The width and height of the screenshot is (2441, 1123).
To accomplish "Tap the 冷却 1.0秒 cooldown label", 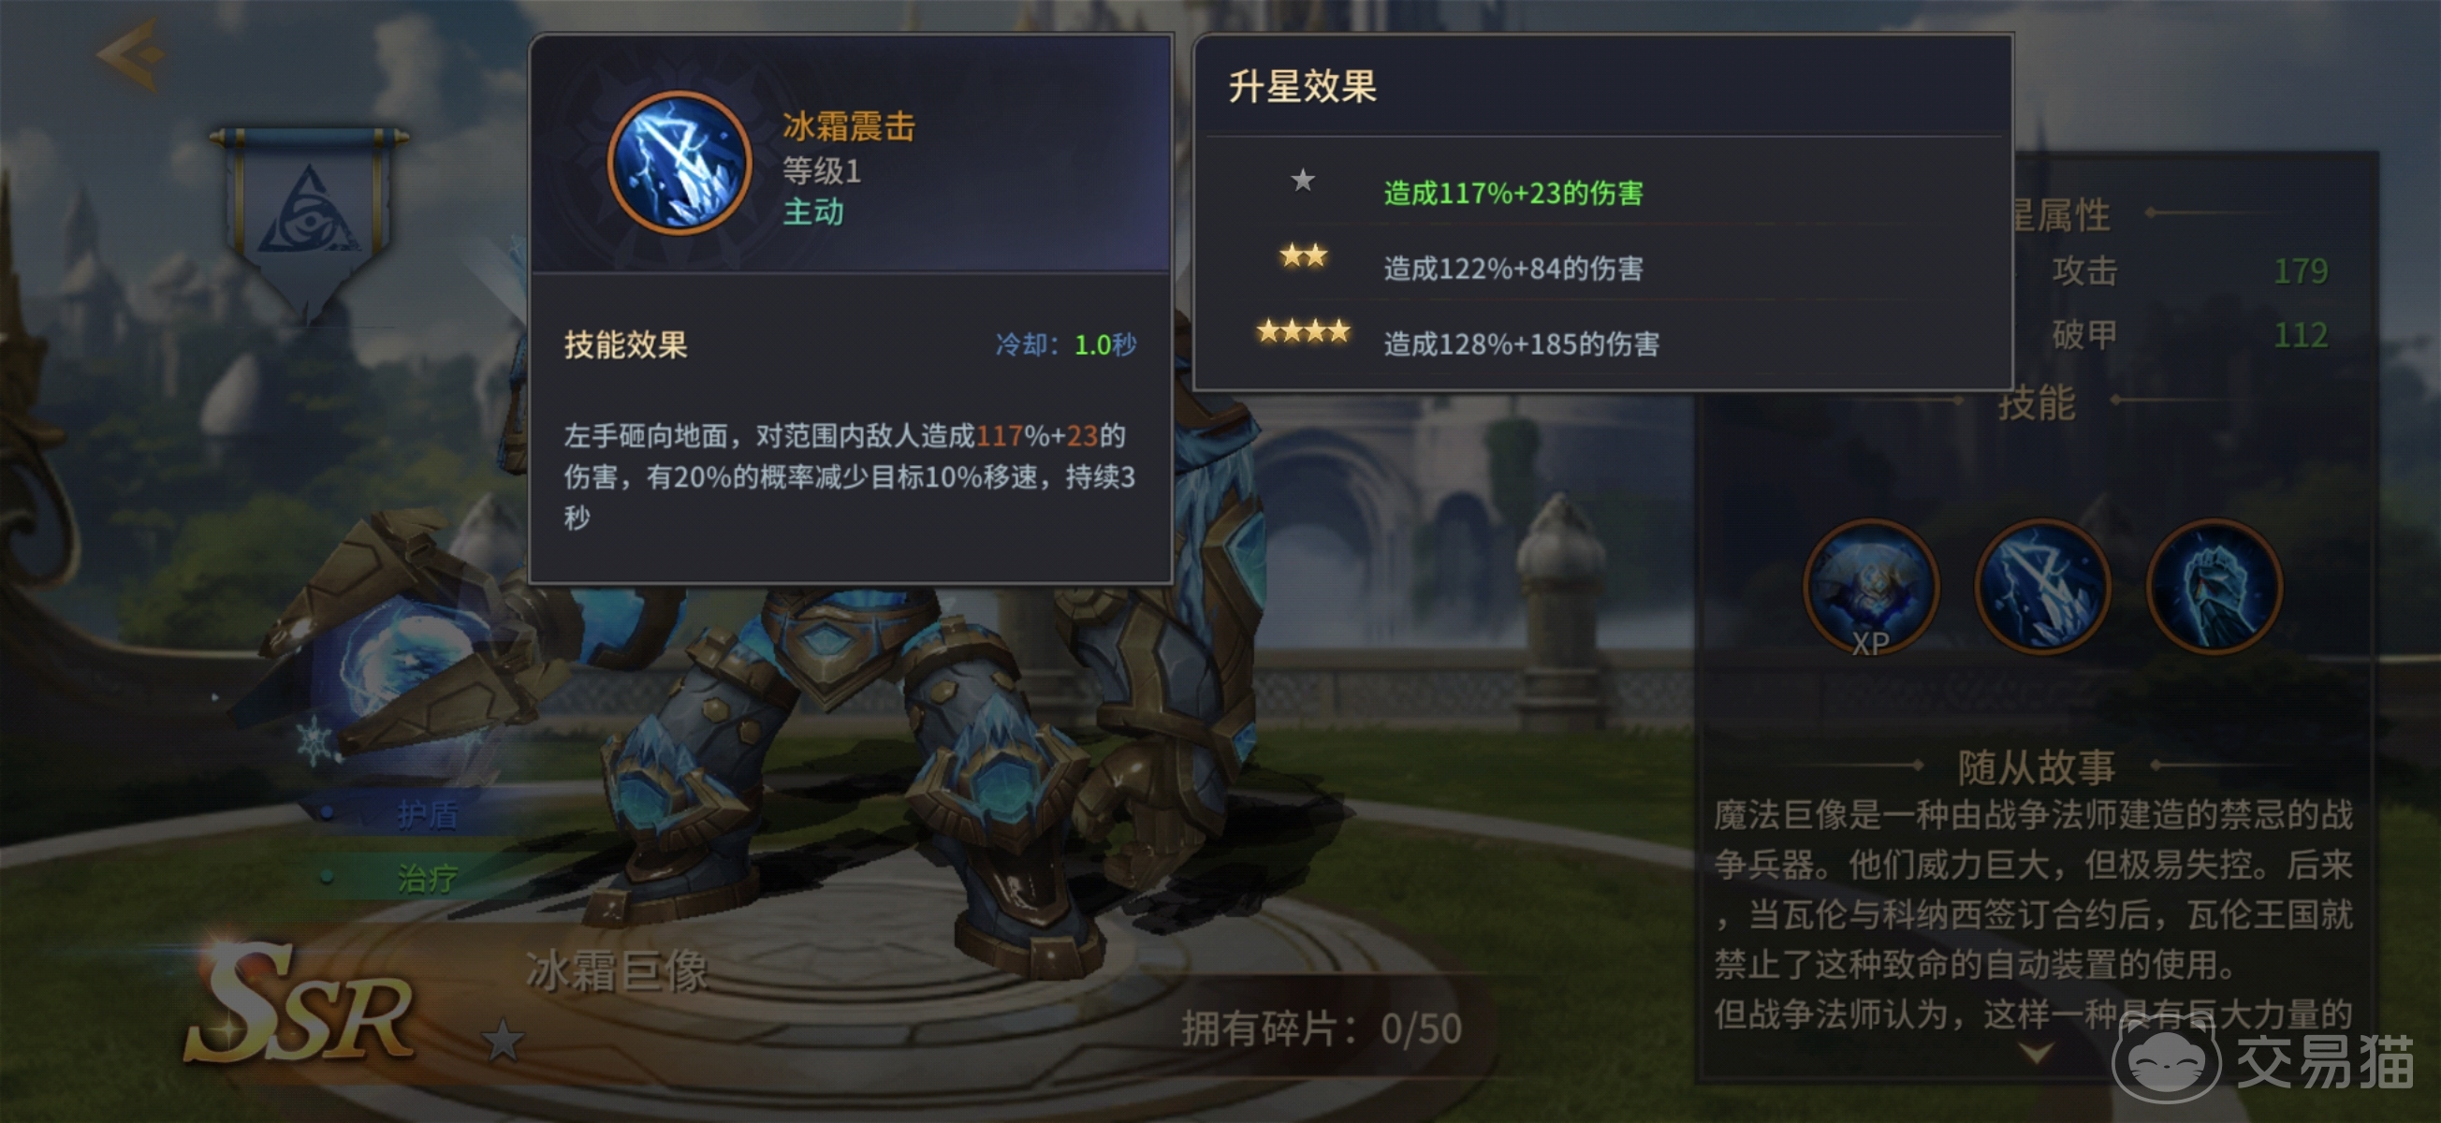I will [1065, 344].
